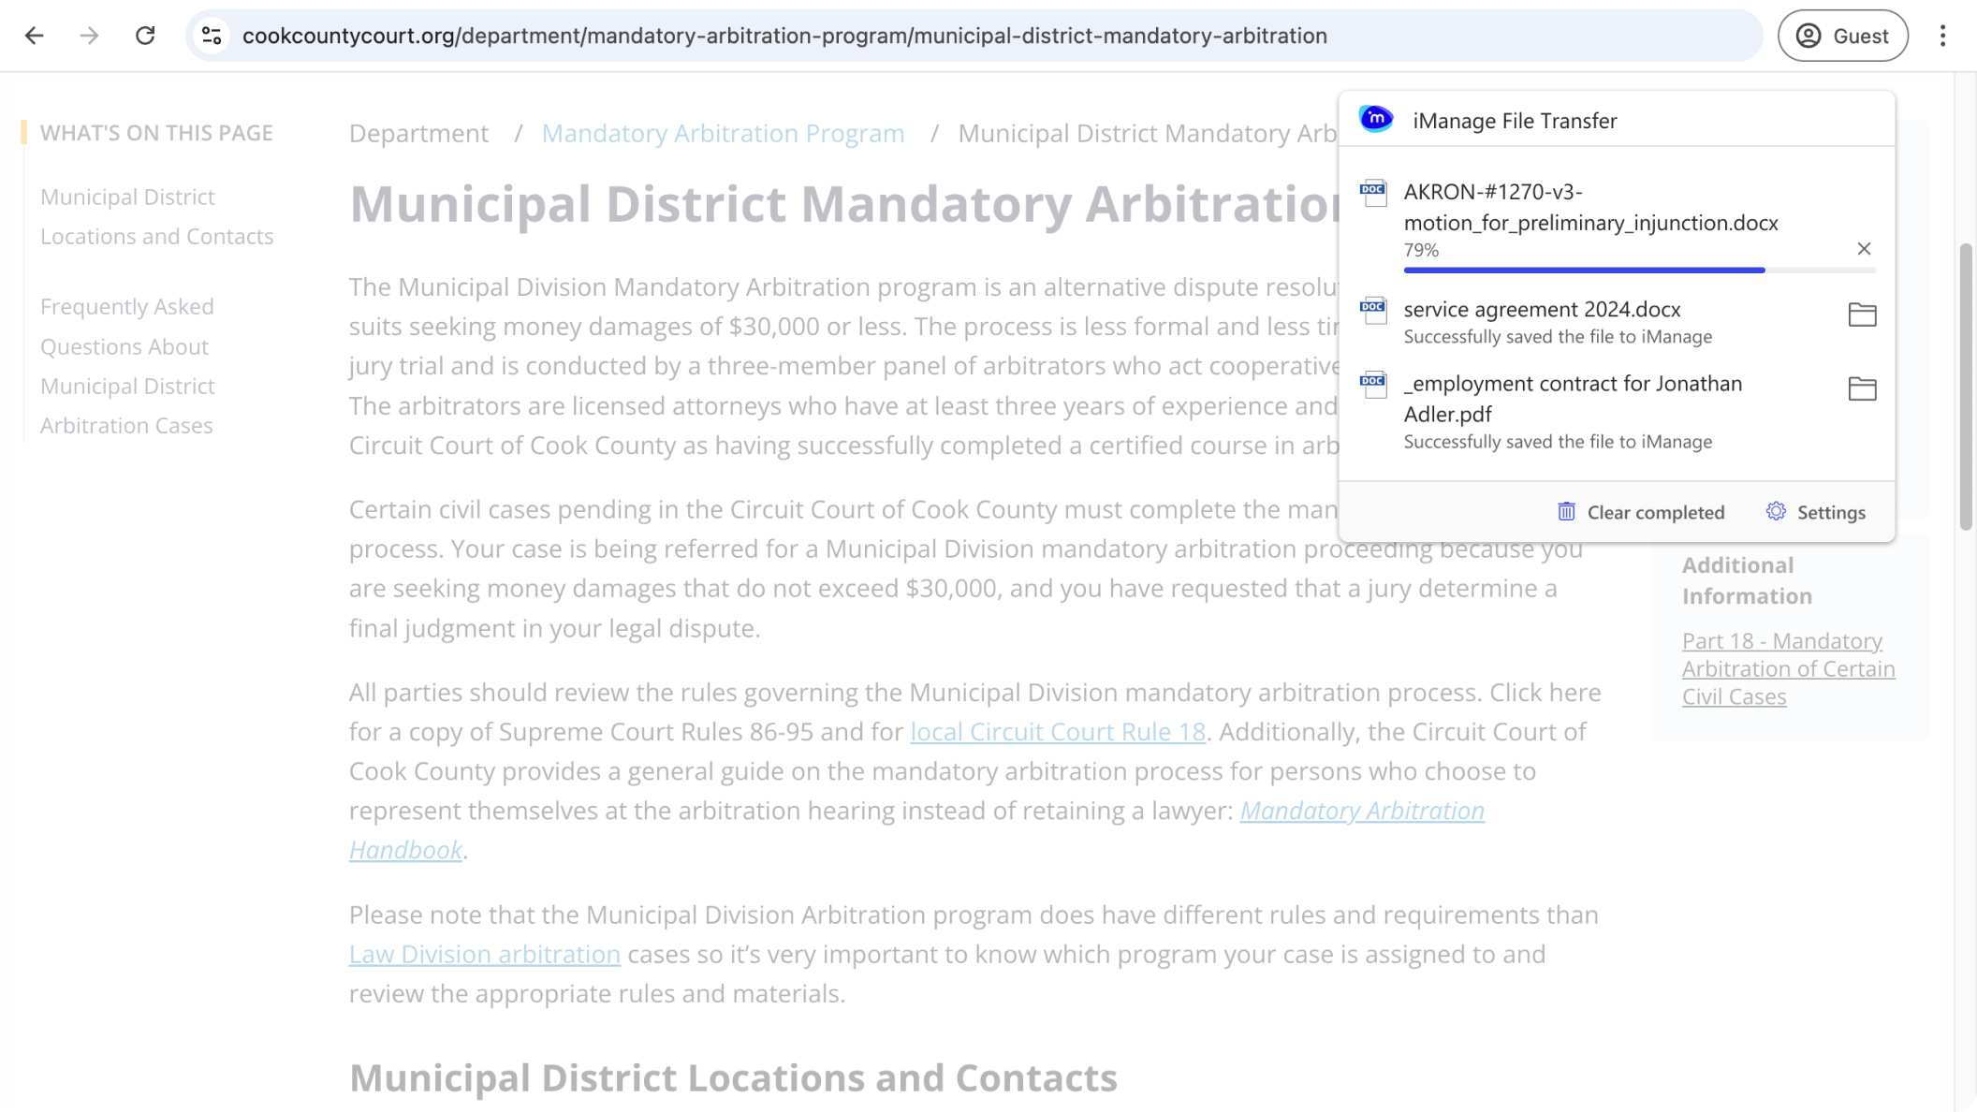Cancel the AKRON motion file upload
Image resolution: width=1977 pixels, height=1112 pixels.
[x=1863, y=249]
